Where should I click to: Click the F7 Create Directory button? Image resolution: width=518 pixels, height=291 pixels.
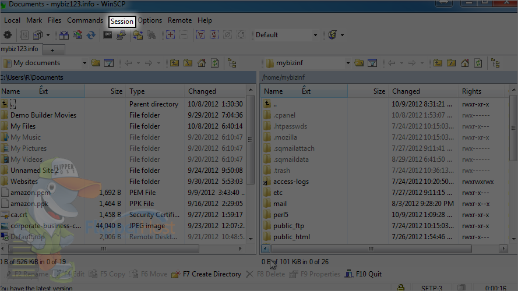[x=206, y=274]
